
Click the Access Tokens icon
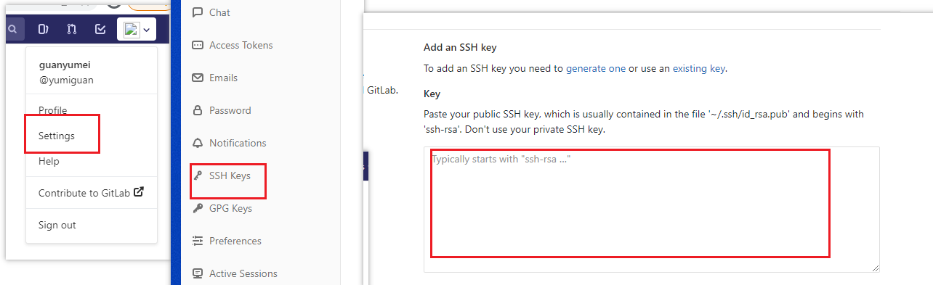(x=198, y=45)
